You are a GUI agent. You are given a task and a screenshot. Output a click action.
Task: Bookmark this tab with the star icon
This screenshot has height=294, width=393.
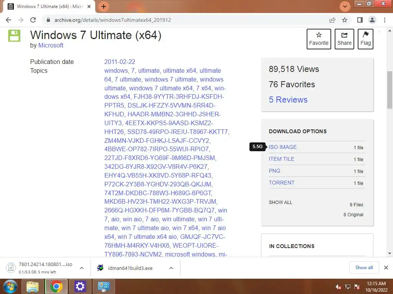(x=345, y=20)
